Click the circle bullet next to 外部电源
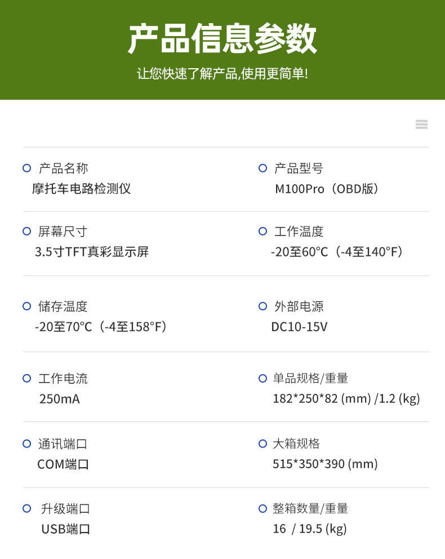This screenshot has width=445, height=559. pyautogui.click(x=262, y=306)
